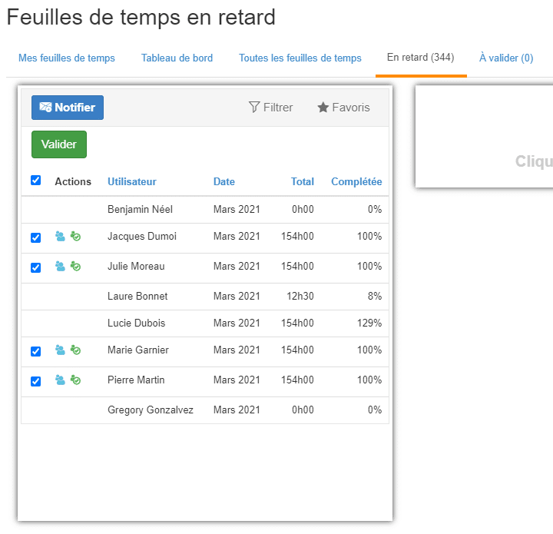The width and height of the screenshot is (553, 534).
Task: Click blue users icon for Pierre Martin
Action: (x=60, y=380)
